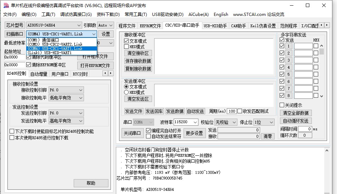Open 接收控制电平 低电平有效 dropdown
Viewport: 337px width, 194px height.
pos(66,98)
